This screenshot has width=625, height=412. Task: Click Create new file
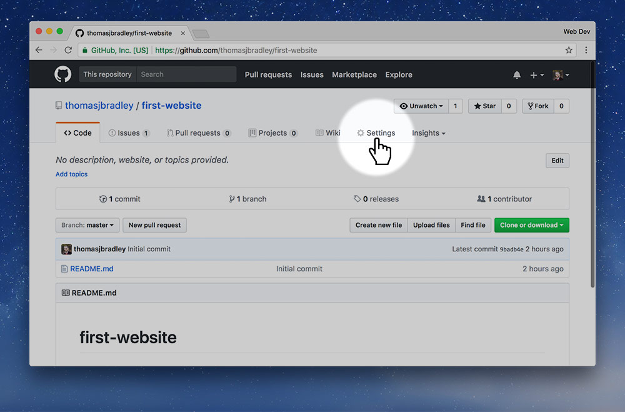[379, 225]
